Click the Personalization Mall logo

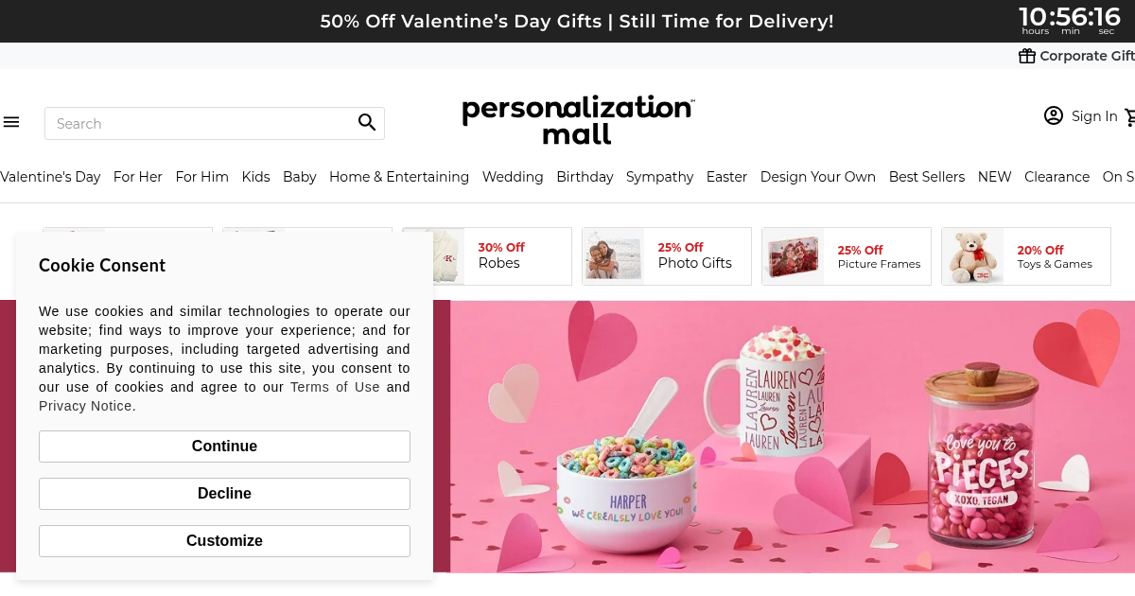577,119
